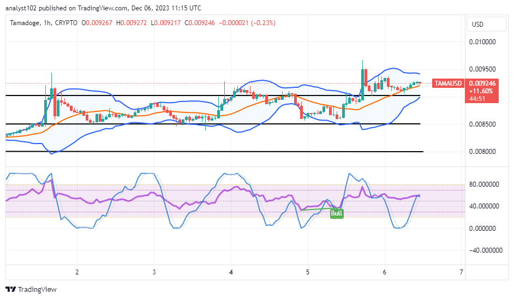Click date label 2 on time axis
The image size is (514, 299).
coord(77,272)
